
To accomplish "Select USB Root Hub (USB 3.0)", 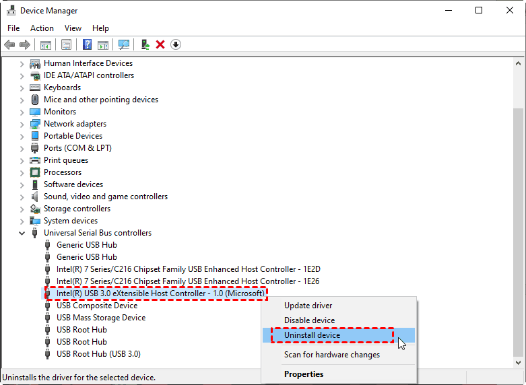I will tap(98, 354).
